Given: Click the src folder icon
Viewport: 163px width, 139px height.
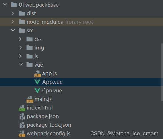Looking at the screenshot, I should 22,30.
